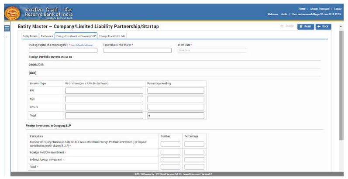This screenshot has width=348, height=179.
Task: Click the Change Password link
Action: 320,9
